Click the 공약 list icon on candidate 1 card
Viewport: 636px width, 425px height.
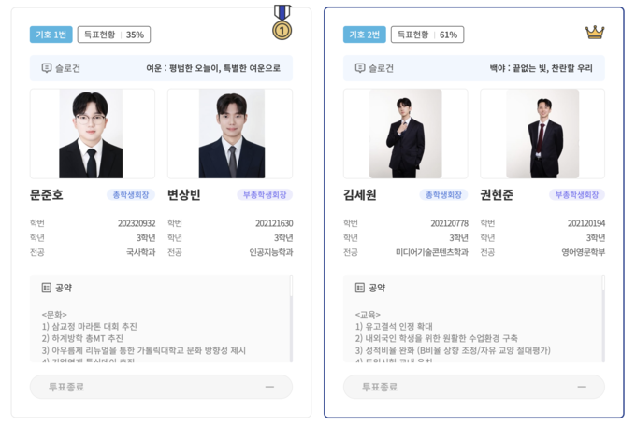46,288
